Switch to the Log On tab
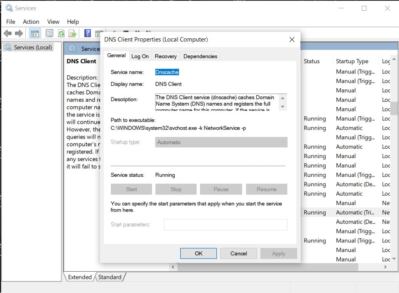This screenshot has width=399, height=293. (140, 56)
